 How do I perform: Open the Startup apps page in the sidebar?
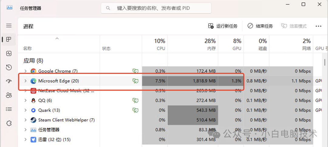pos(9,81)
